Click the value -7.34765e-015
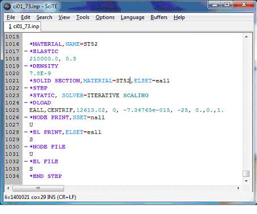257x214 pixels. point(147,110)
